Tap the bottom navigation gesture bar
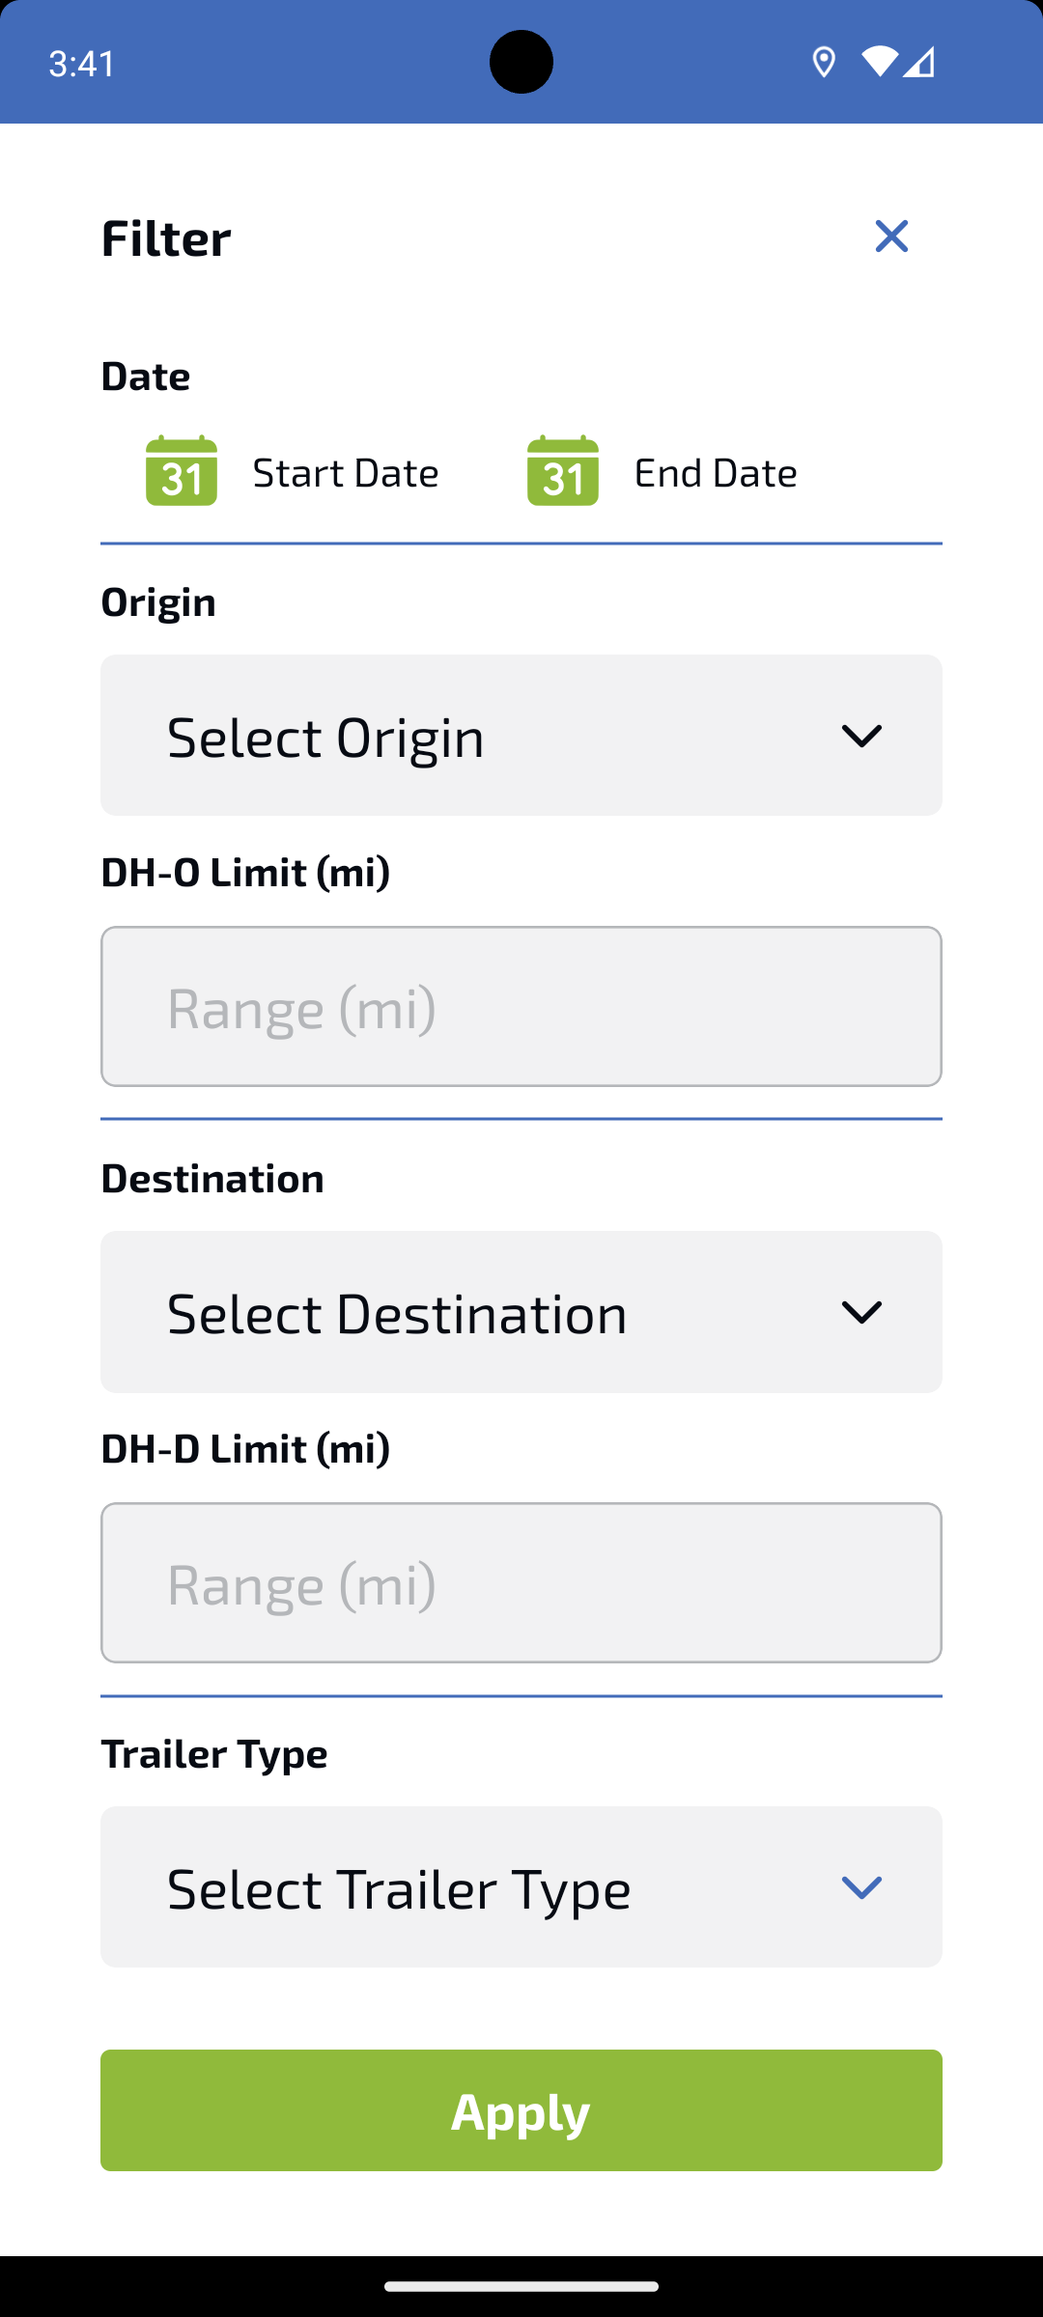The height and width of the screenshot is (2317, 1043). click(521, 2286)
